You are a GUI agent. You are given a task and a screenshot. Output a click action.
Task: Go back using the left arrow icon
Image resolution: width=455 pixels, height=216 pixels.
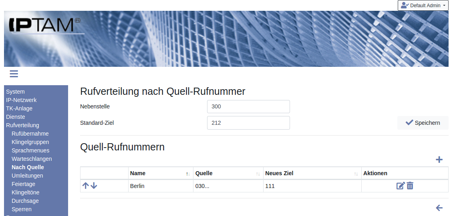point(439,208)
